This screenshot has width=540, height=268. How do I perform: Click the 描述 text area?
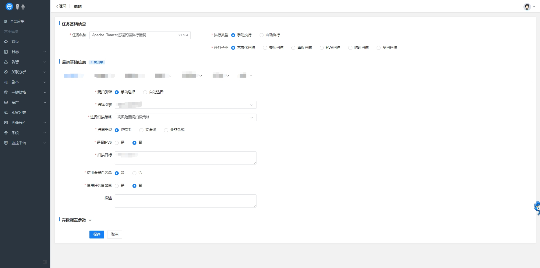point(185,201)
